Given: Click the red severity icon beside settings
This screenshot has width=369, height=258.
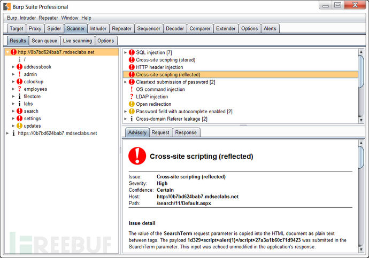Looking at the screenshot, I should (x=20, y=119).
